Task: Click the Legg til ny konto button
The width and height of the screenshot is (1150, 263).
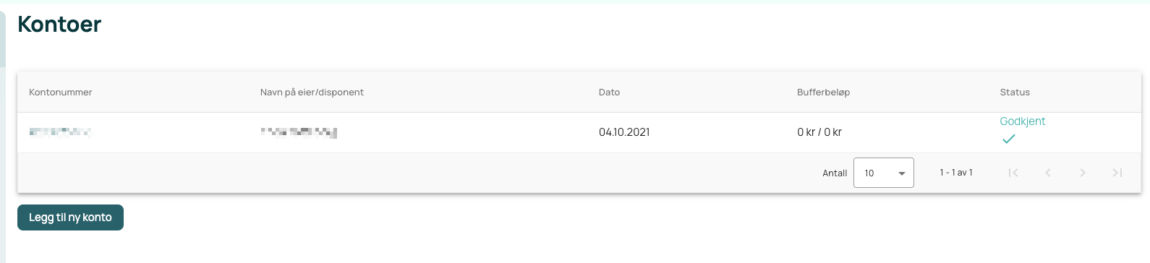Action: [x=70, y=217]
